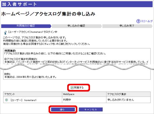
Task: Click the hometaro1でログイン中 status text
Action: (44, 32)
